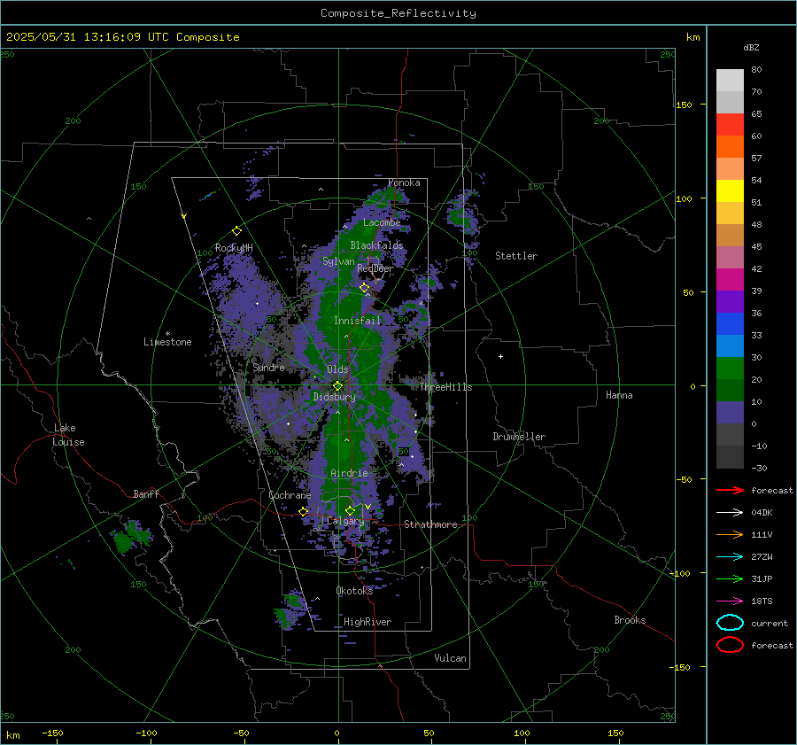The height and width of the screenshot is (745, 797).
Task: Select the 10 dBZ slate-purple swatch
Action: click(x=730, y=413)
